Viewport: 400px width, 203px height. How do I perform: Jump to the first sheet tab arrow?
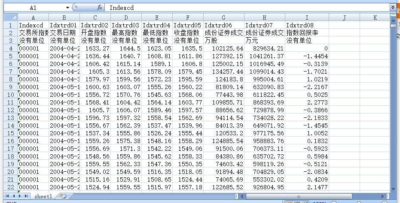tap(7, 196)
